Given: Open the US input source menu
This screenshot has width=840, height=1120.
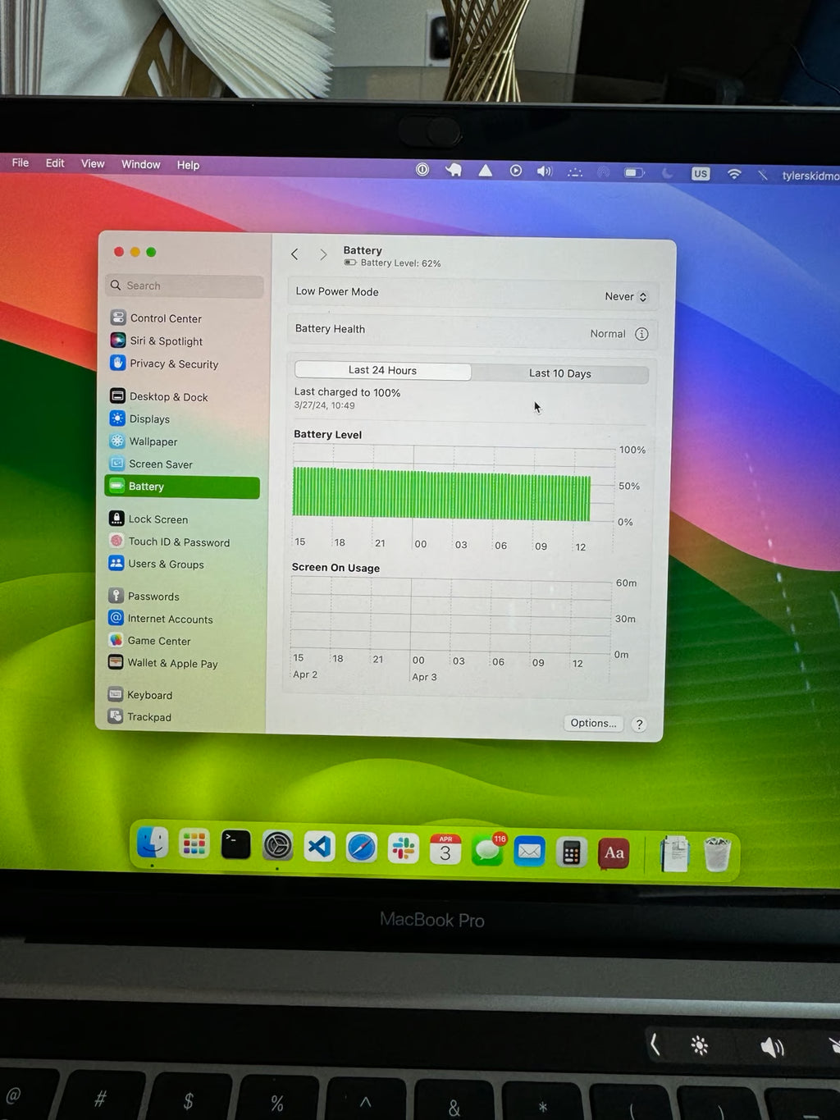Looking at the screenshot, I should [701, 174].
